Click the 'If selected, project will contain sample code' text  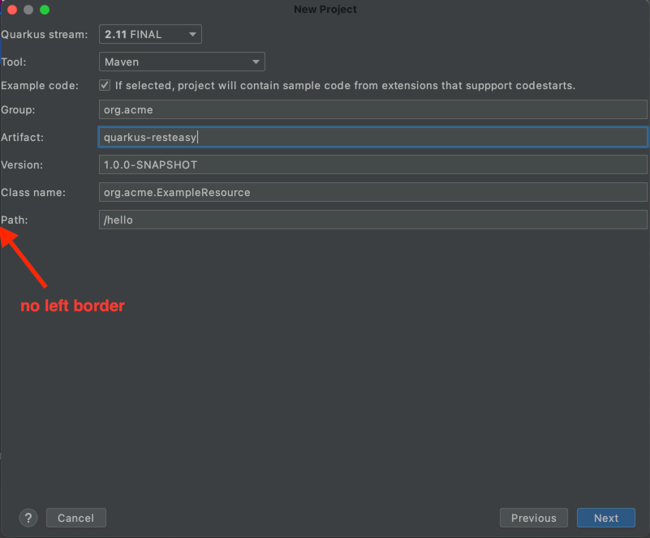(x=345, y=85)
